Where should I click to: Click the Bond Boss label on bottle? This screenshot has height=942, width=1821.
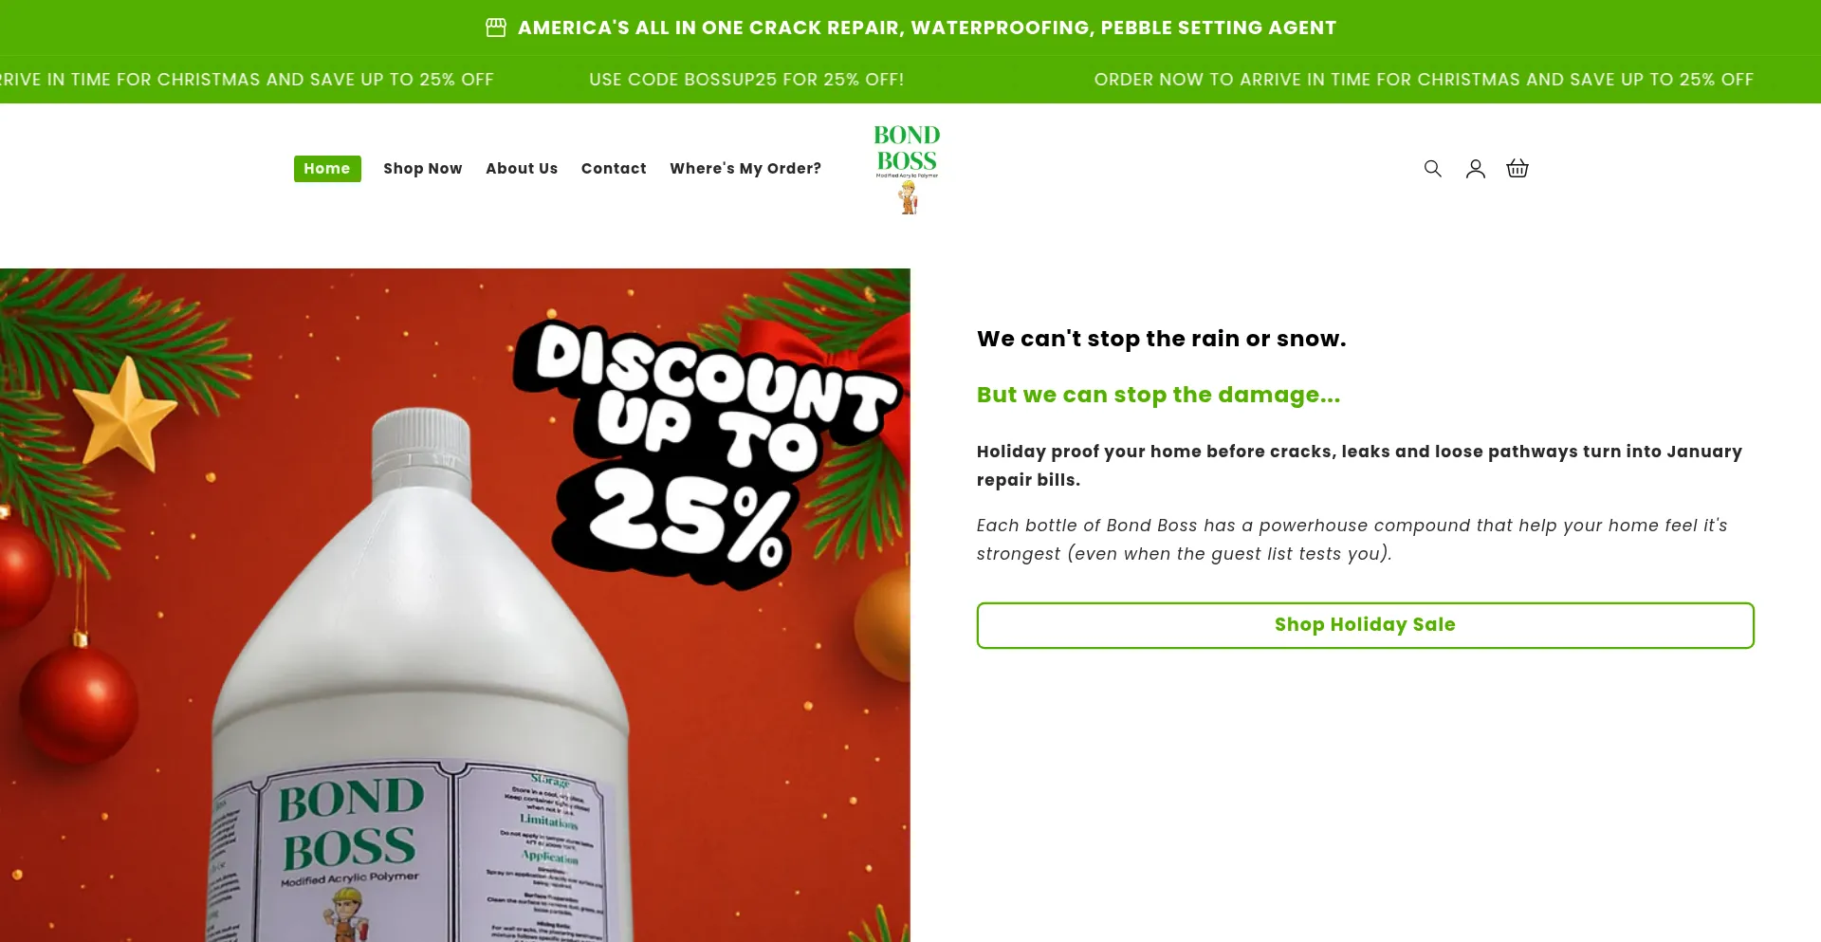coord(348,825)
